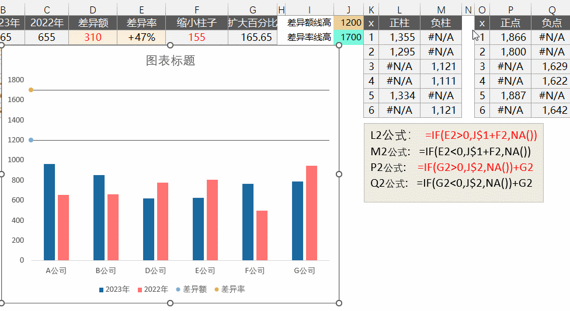The width and height of the screenshot is (570, 311).
Task: Click F公司 pink 2022 bar
Action: [262, 235]
